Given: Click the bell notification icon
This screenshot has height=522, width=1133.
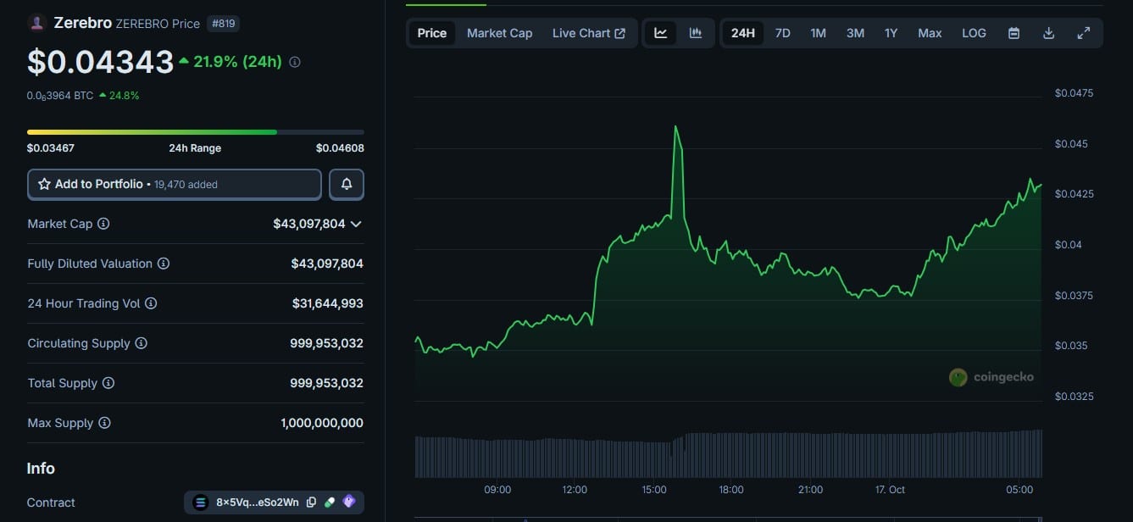Looking at the screenshot, I should tap(347, 184).
